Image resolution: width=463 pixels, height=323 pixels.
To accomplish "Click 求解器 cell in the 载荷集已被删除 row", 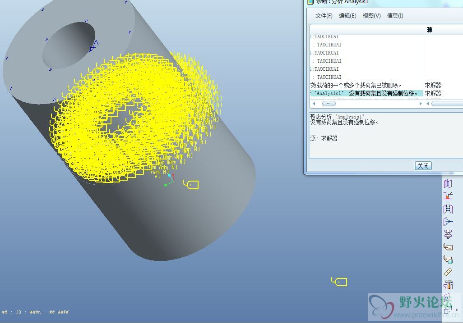I will click(x=433, y=85).
